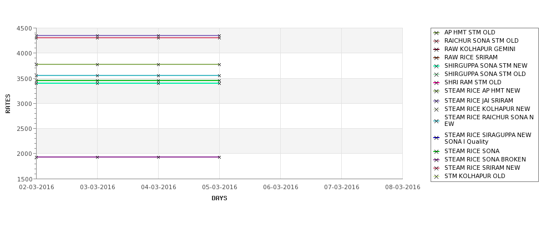Screen dimensions: 541x238
Task: Click the RATES axis title
Action: [x=8, y=104]
